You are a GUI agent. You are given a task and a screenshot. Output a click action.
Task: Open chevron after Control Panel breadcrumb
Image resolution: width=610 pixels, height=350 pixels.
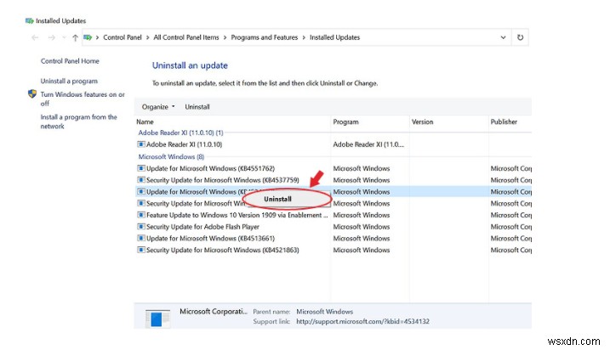coord(148,37)
